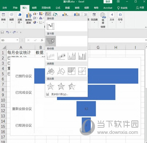Select the Radar with Markers chart

(x=61, y=86)
